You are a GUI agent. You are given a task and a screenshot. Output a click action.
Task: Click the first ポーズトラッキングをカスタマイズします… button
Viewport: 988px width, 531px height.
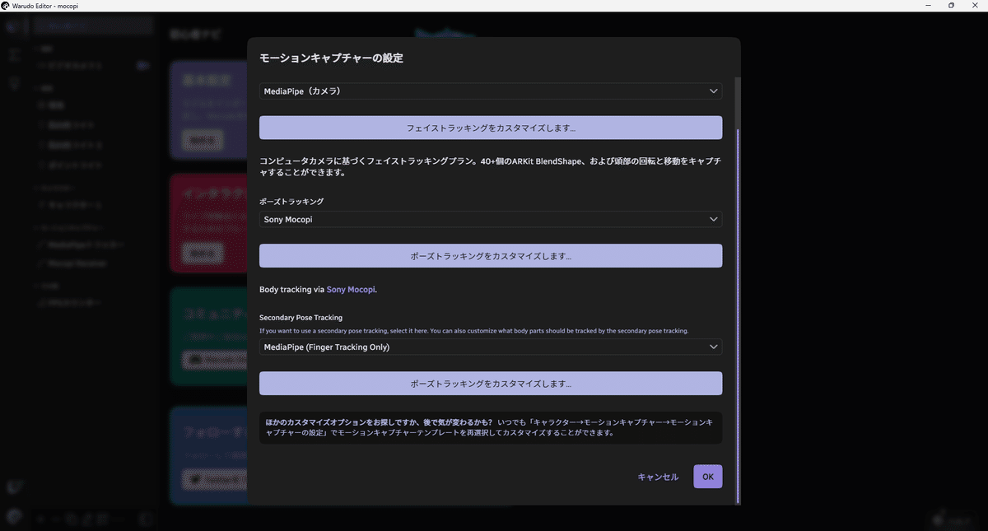[491, 255]
